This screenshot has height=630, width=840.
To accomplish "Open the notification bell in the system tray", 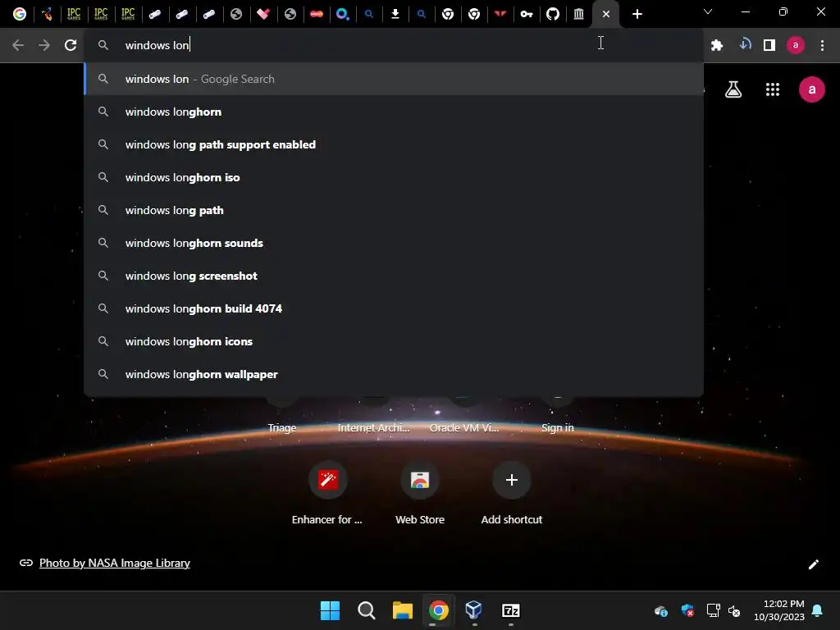I will [817, 610].
